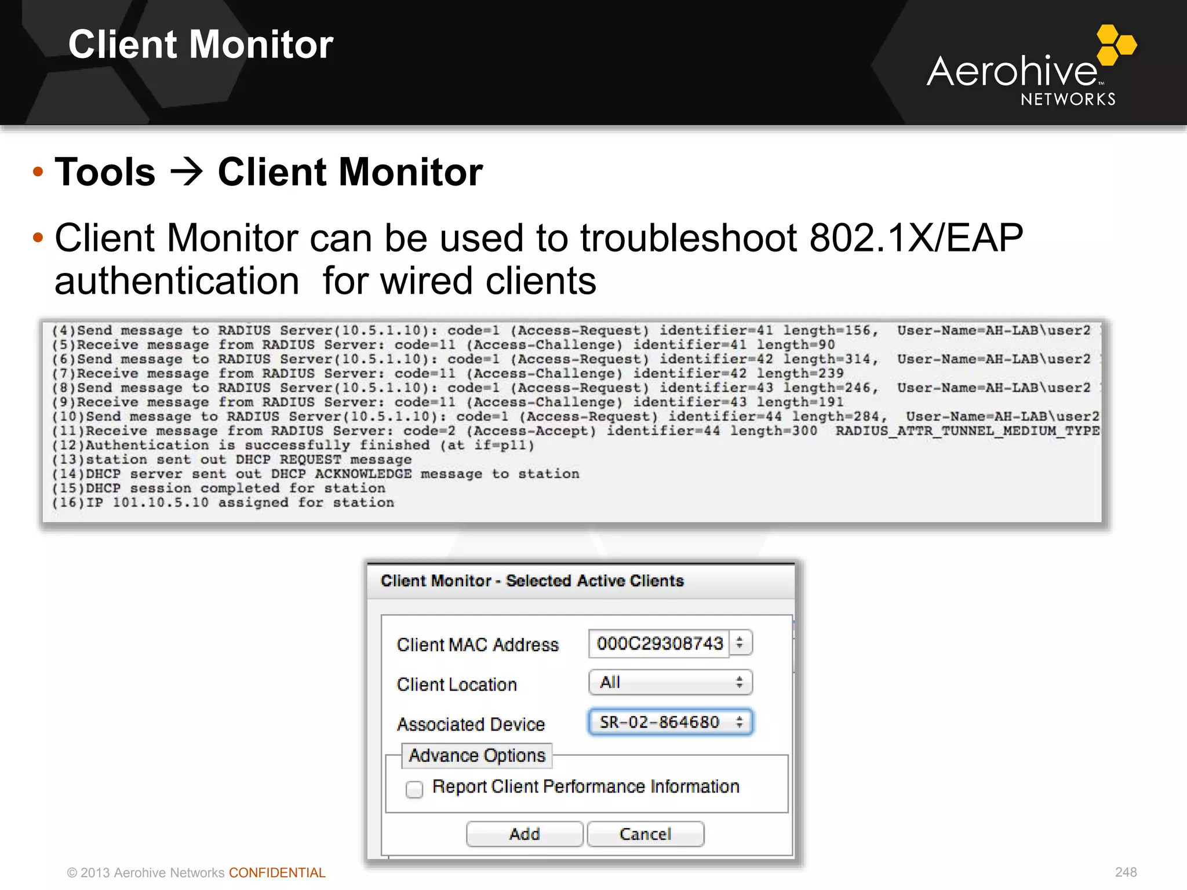Select log line (7) Access-Challenge identifier=42
1187x890 pixels.
447,373
